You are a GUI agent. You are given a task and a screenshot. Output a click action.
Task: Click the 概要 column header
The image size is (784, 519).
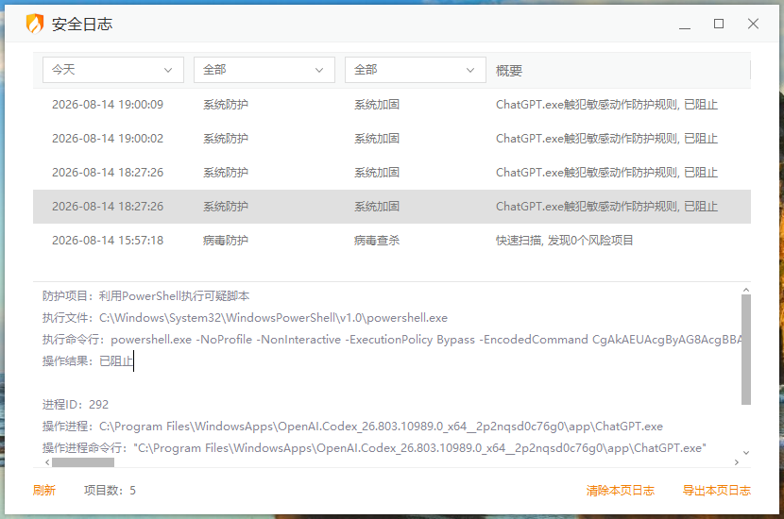(x=509, y=71)
